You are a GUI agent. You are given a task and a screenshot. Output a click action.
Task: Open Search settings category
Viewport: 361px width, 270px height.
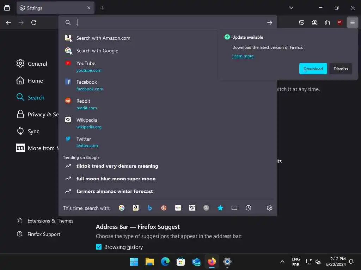coord(30,97)
